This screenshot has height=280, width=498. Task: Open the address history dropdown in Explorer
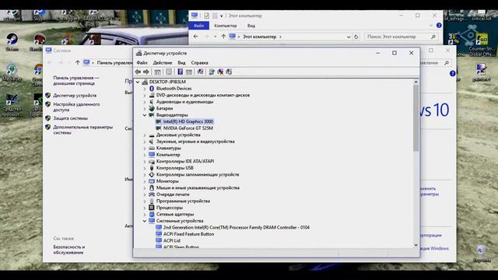coord(349,37)
